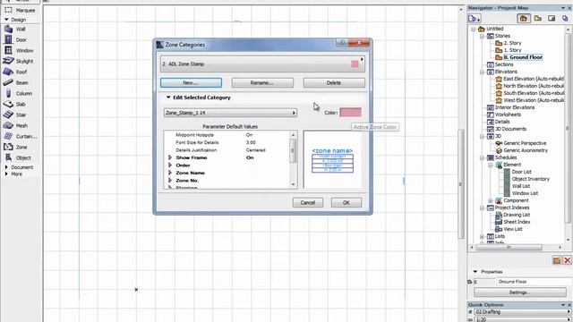Viewport: 573px width, 322px height.
Task: Select the Marquee tool
Action: (x=20, y=10)
